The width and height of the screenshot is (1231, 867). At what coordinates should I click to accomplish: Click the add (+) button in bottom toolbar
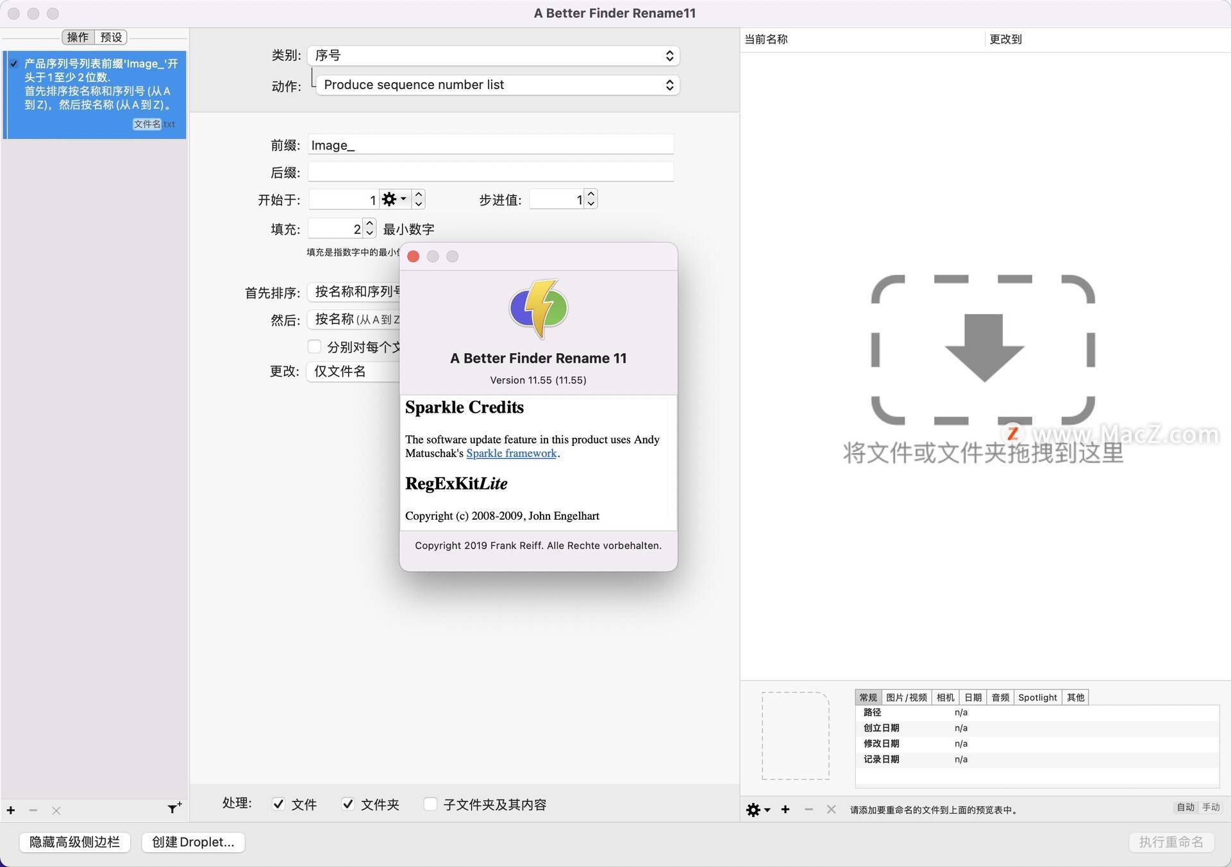pos(10,804)
